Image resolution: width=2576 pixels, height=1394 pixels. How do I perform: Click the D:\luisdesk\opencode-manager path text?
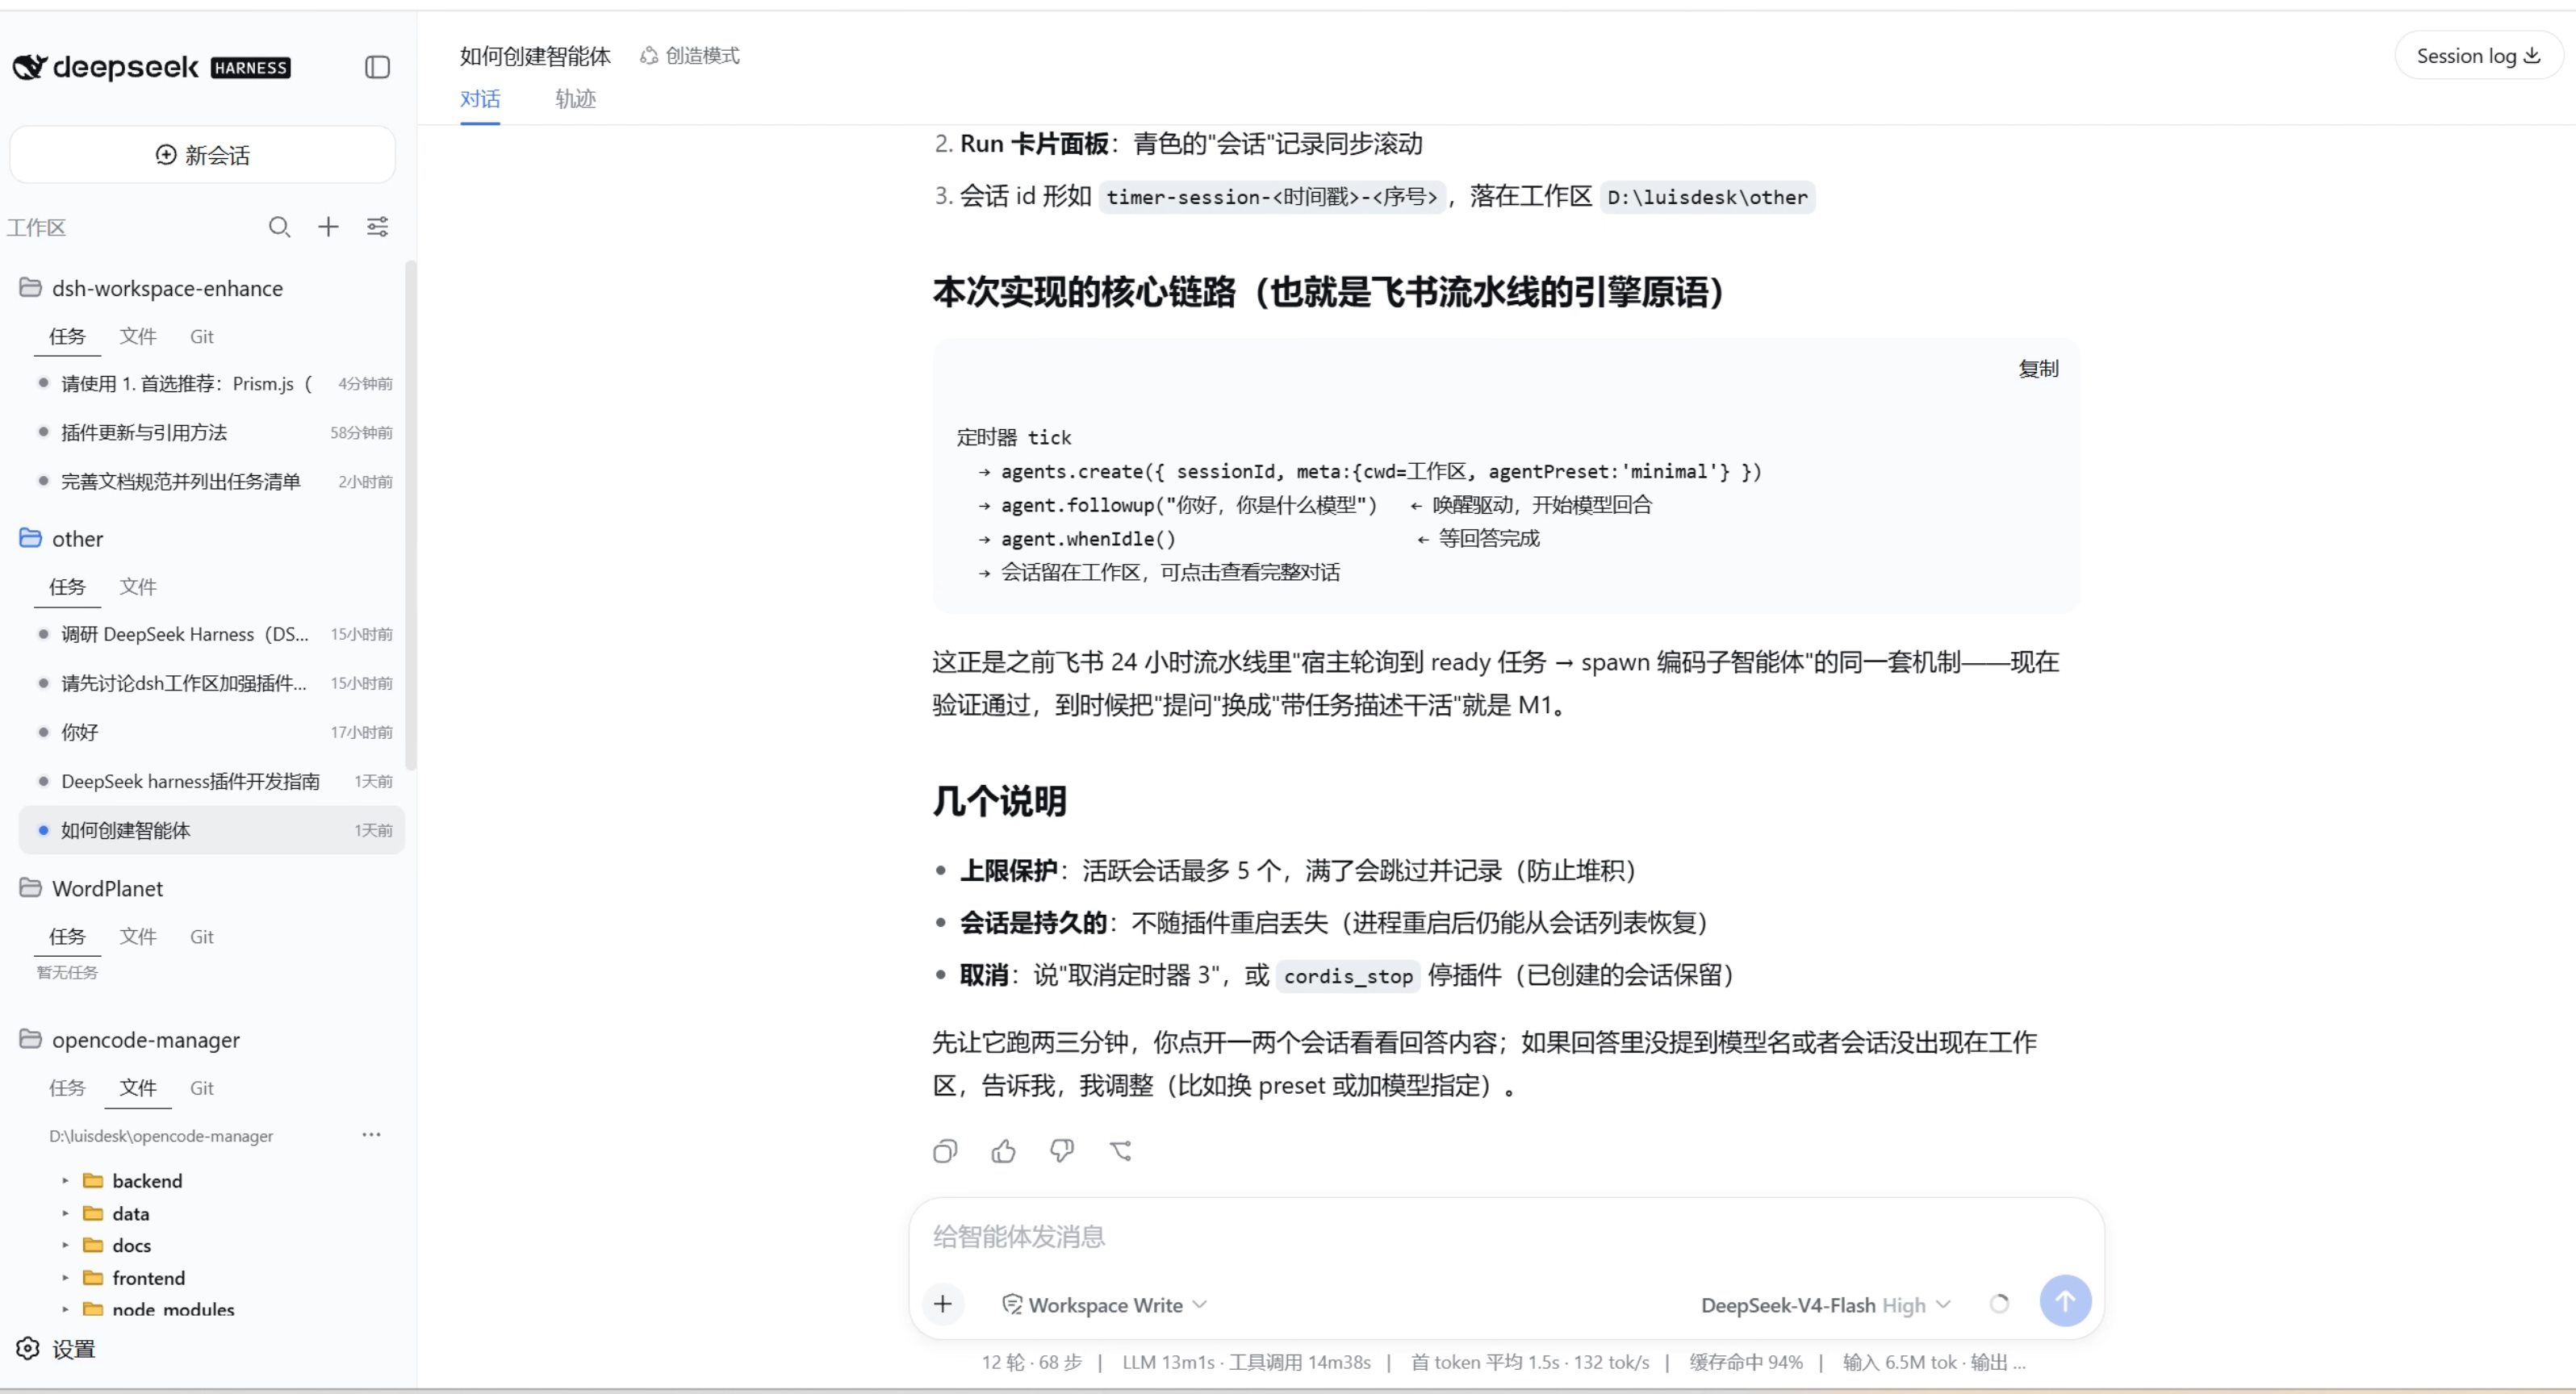point(161,1135)
